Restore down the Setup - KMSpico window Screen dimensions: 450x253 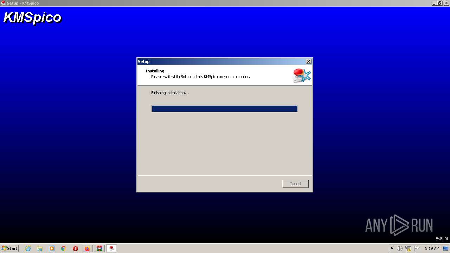(440, 3)
